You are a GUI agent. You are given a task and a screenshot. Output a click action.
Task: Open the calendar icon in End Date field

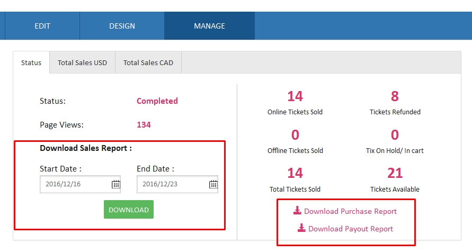pyautogui.click(x=213, y=184)
